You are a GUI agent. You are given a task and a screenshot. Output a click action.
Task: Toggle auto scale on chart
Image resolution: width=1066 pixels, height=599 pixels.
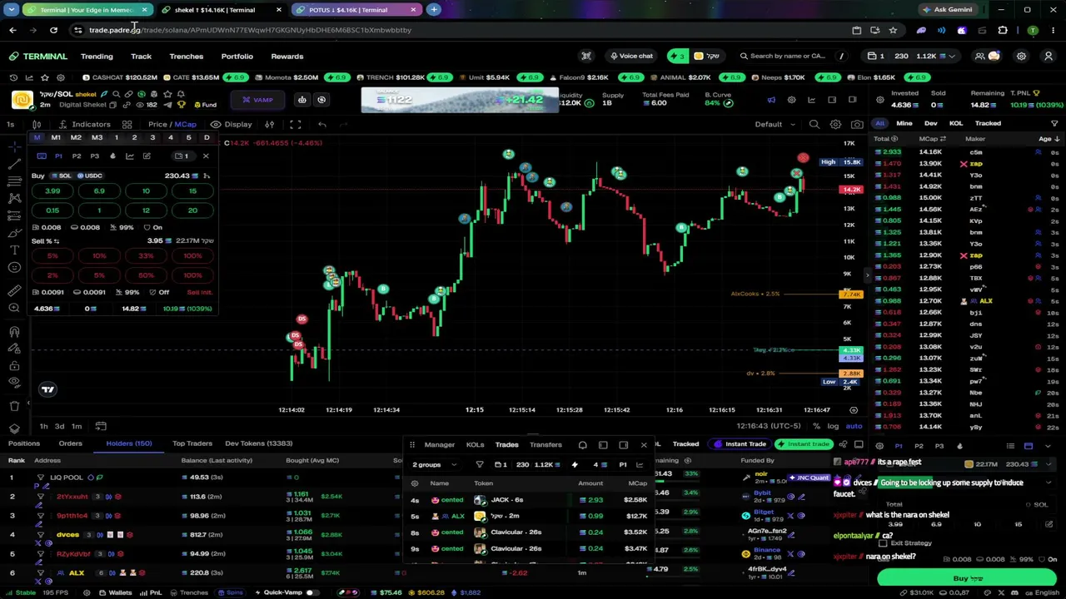[854, 426]
